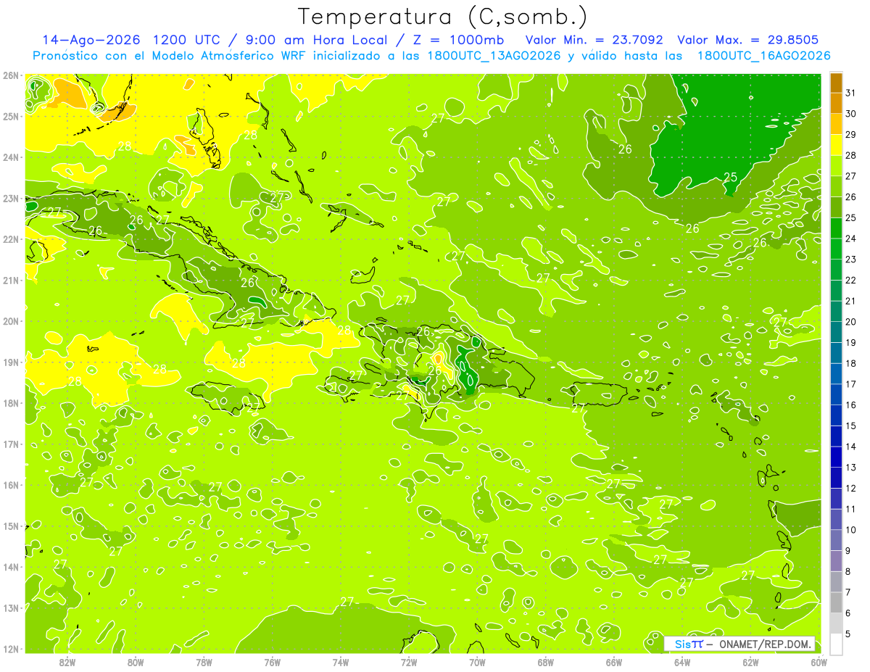Click the 'Pronóstico con el Modelo Atmosférico WRF' line

point(170,56)
